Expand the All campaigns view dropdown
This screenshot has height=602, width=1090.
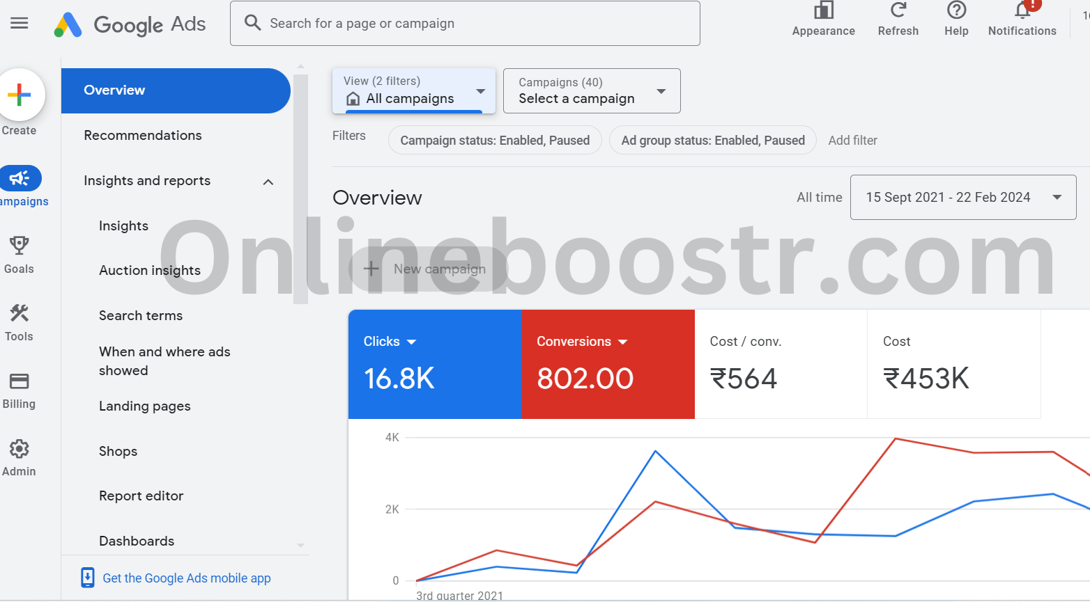414,90
